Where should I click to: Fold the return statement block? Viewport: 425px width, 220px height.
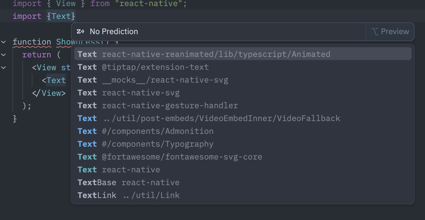(4, 55)
